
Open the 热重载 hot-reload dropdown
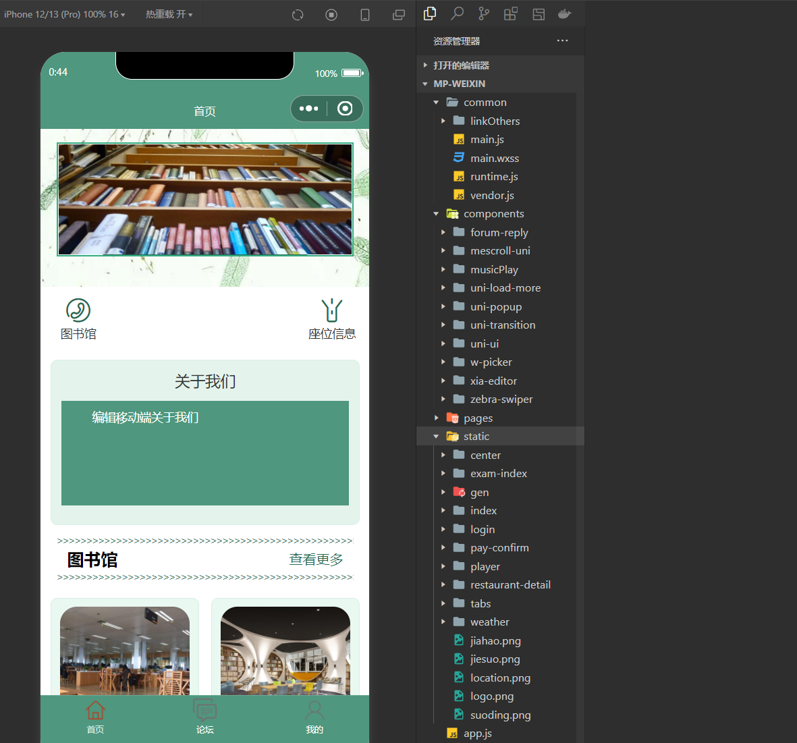169,13
